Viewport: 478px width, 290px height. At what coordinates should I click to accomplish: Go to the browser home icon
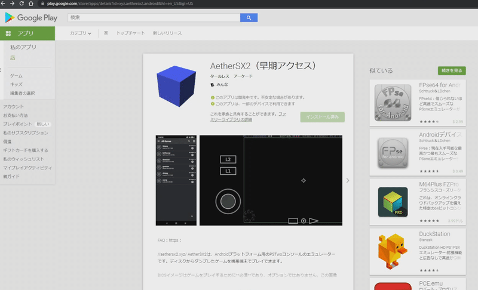point(31,4)
